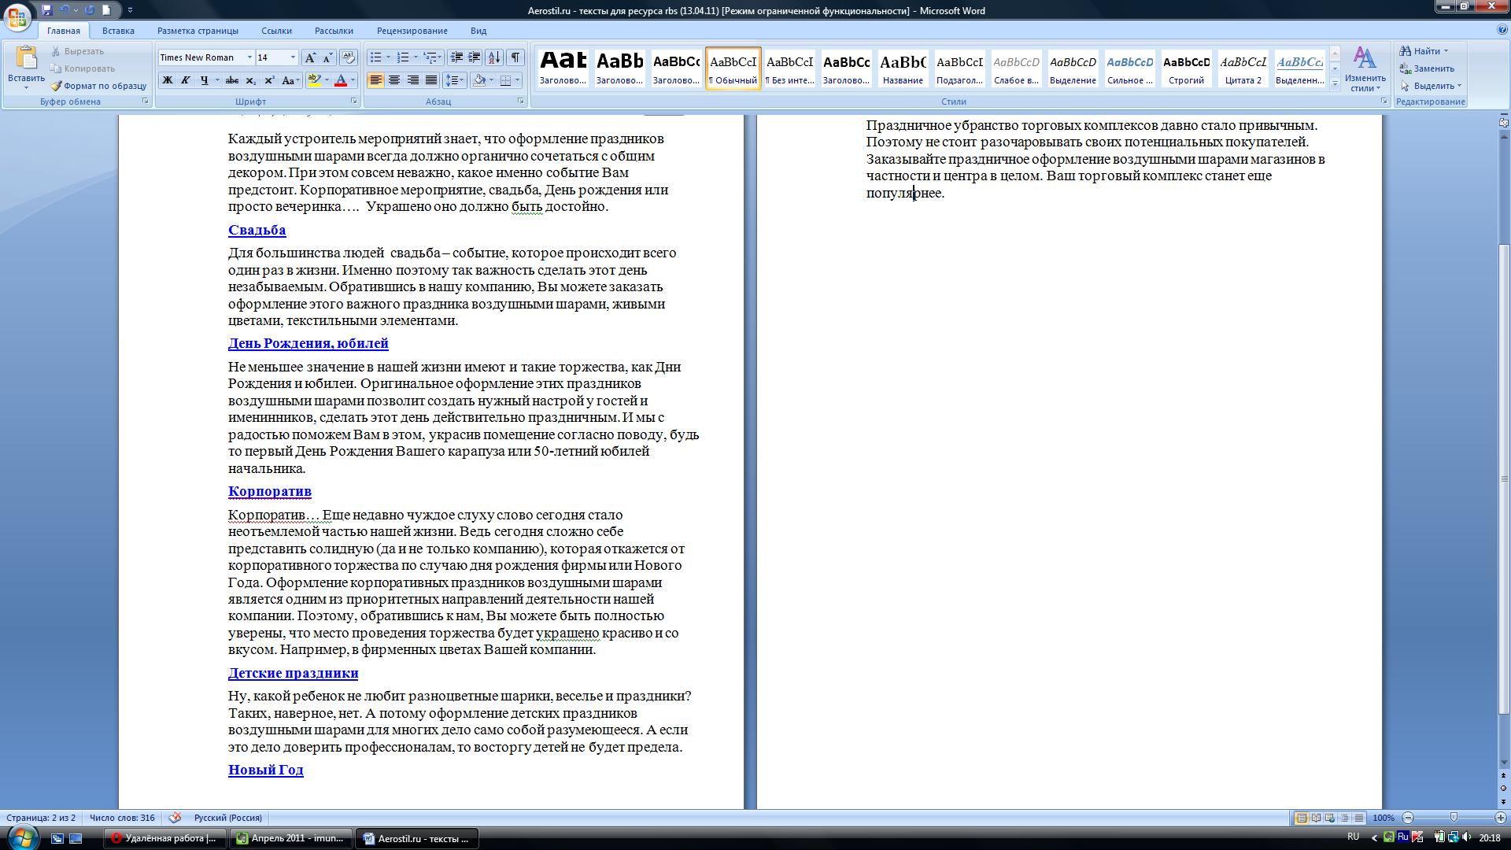Increase paragraph indent
This screenshot has height=850, width=1511.
tap(474, 57)
